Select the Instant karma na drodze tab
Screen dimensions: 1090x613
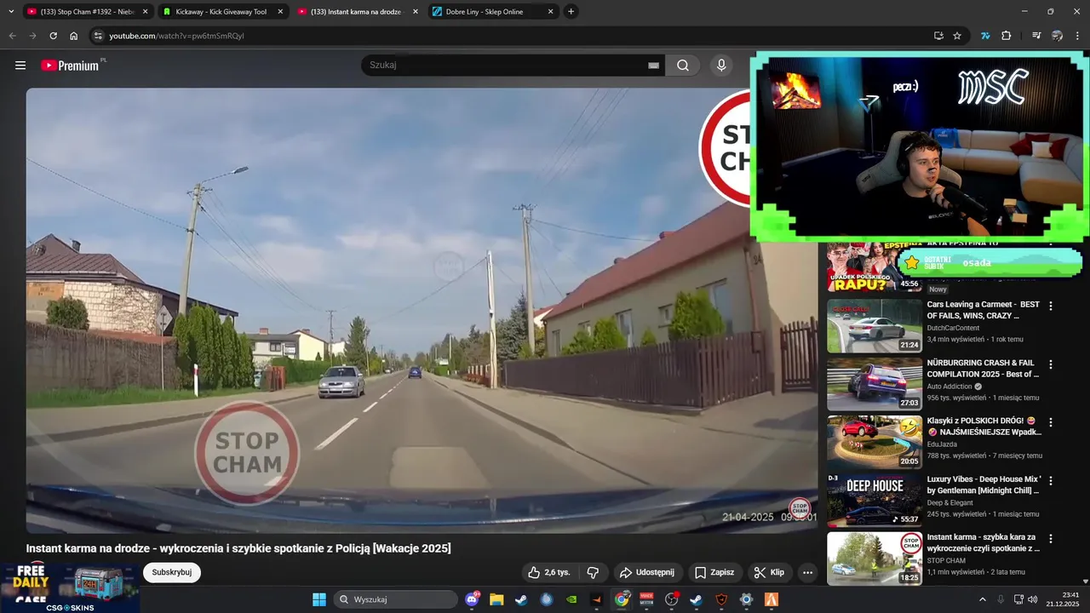click(x=358, y=12)
